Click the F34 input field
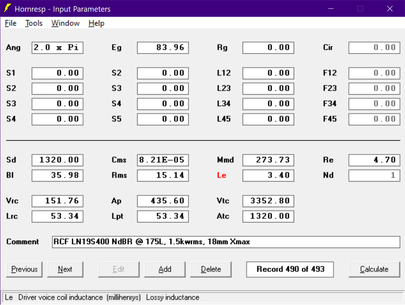 pos(374,104)
